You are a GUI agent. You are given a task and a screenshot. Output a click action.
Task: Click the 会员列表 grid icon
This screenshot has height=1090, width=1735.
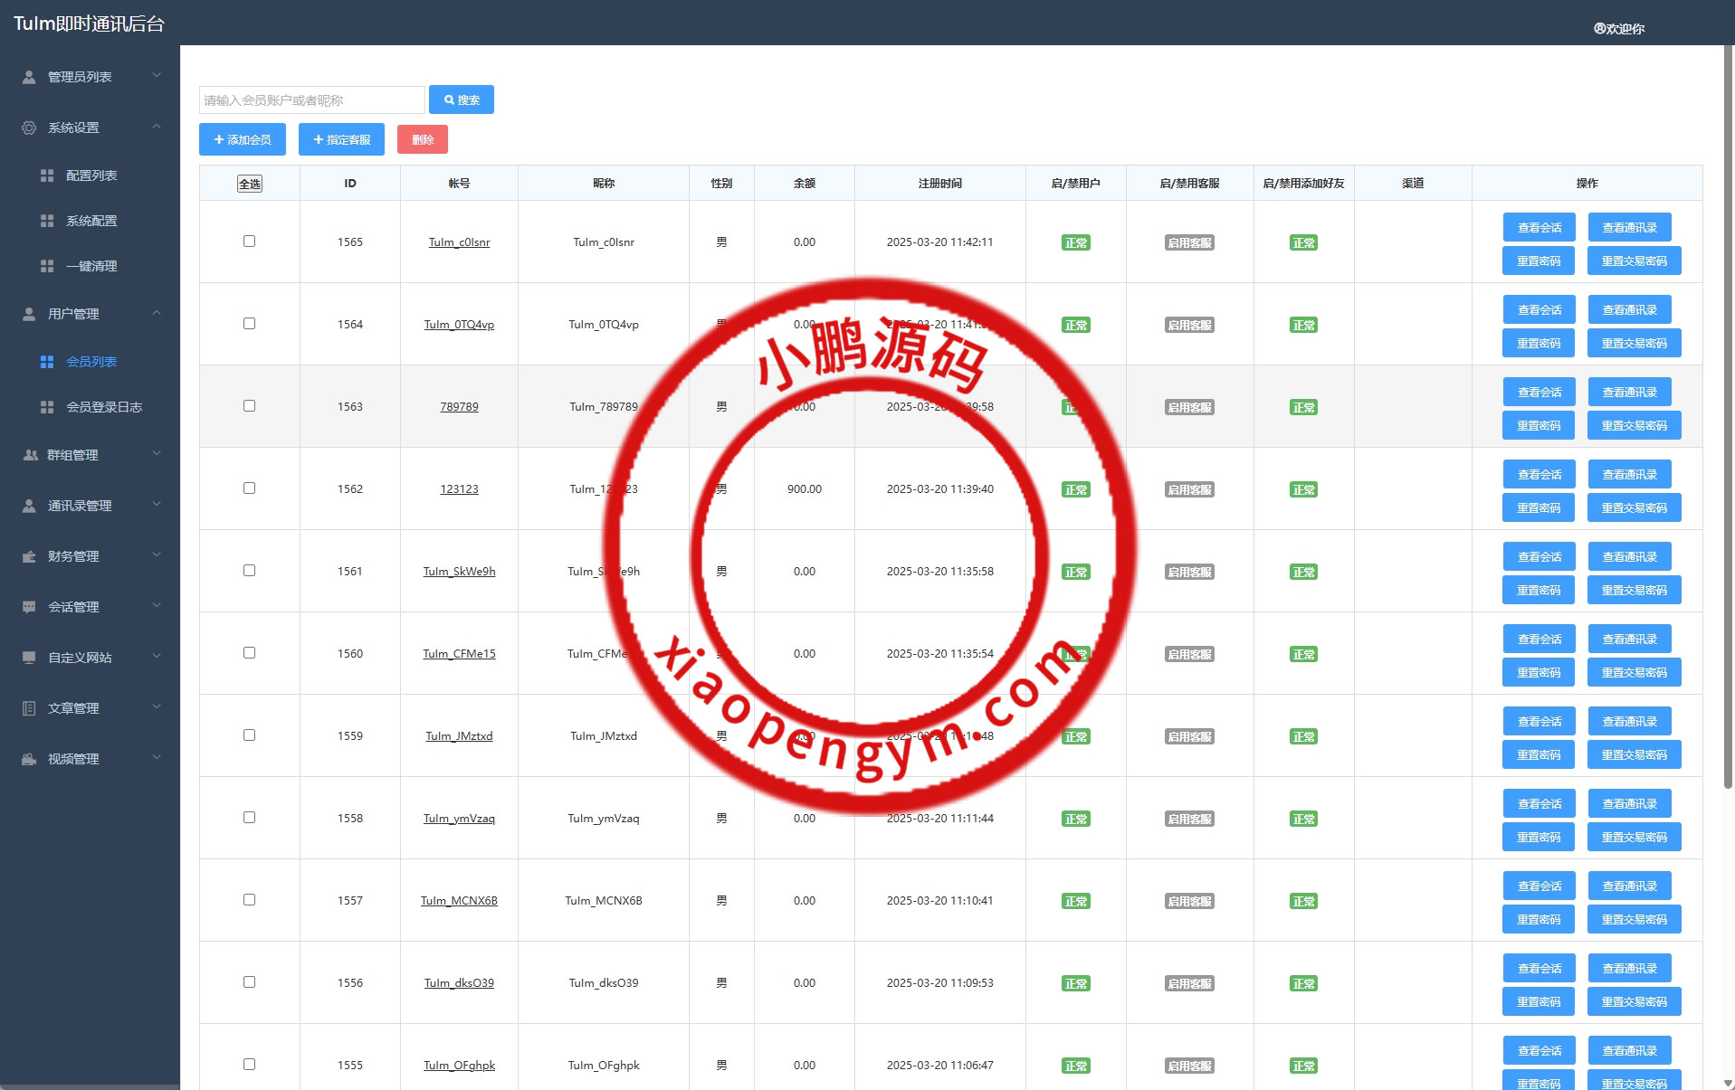point(47,362)
